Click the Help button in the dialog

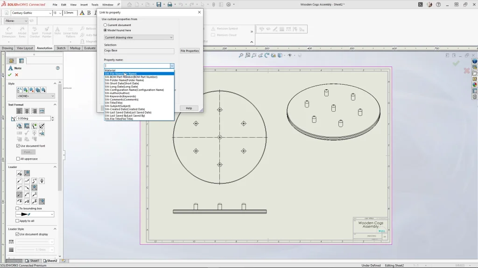[189, 108]
